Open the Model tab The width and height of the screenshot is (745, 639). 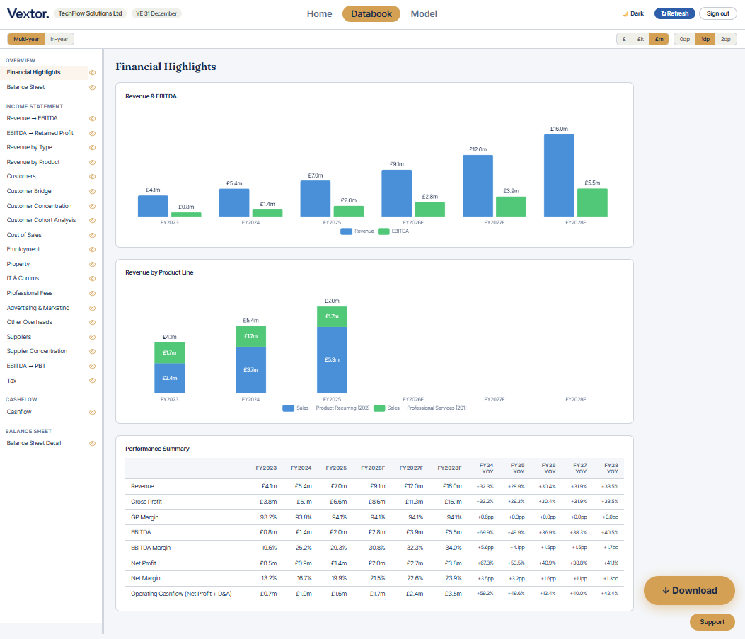[424, 13]
